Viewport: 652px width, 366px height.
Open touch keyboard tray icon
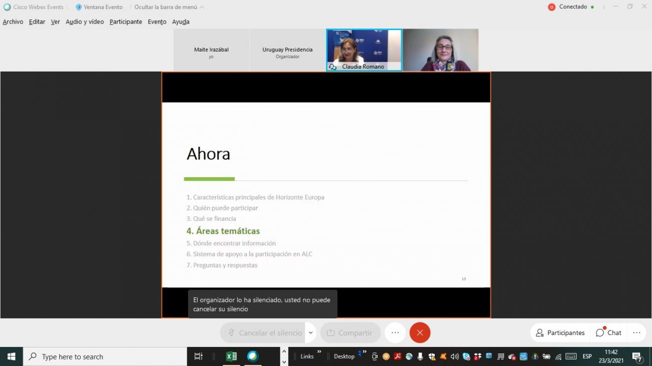tap(571, 356)
